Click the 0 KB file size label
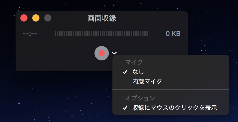 [x=173, y=33]
